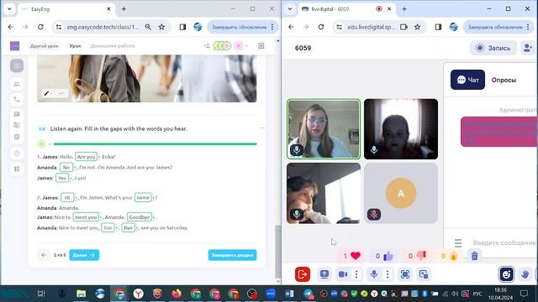Screen dimensions: 538x302
Task: Open the Yandex browser from the taskbar
Action: click(x=138, y=294)
